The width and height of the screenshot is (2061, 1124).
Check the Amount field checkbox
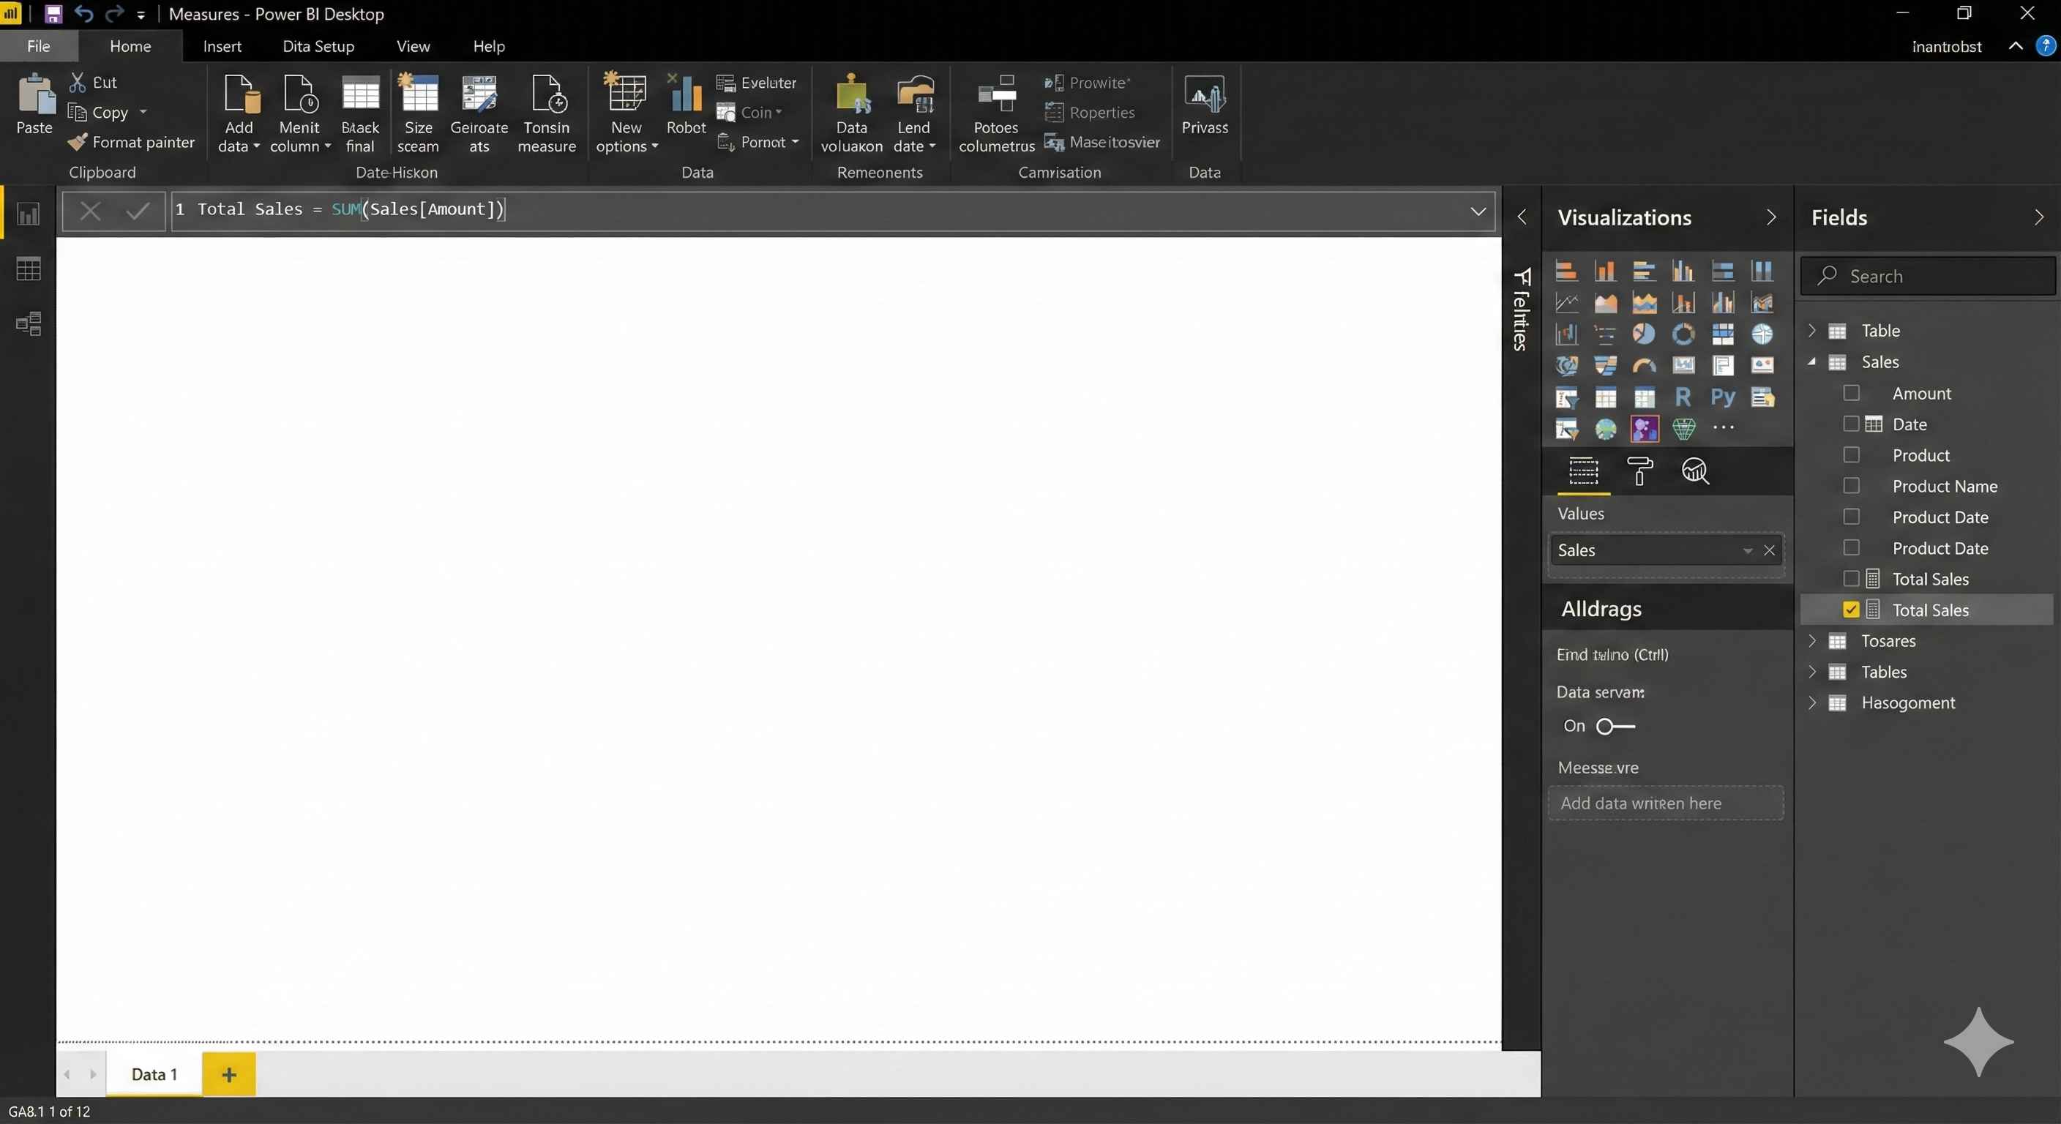pos(1850,393)
